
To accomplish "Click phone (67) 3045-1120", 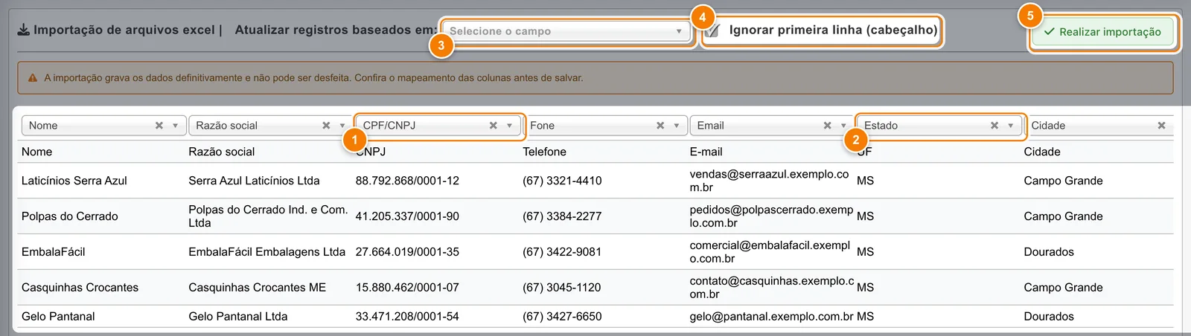I will click(x=562, y=288).
